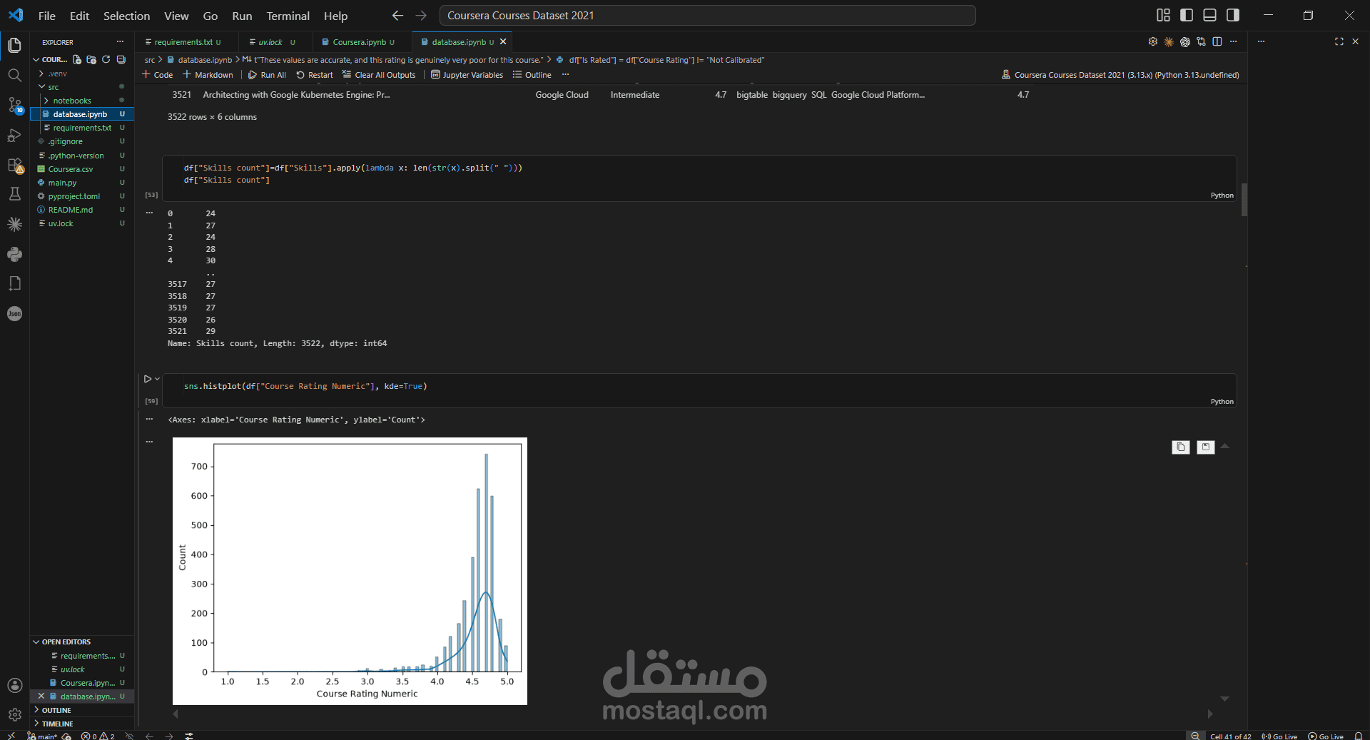Open the Search view in activity bar
This screenshot has height=740, width=1370.
pyautogui.click(x=14, y=75)
